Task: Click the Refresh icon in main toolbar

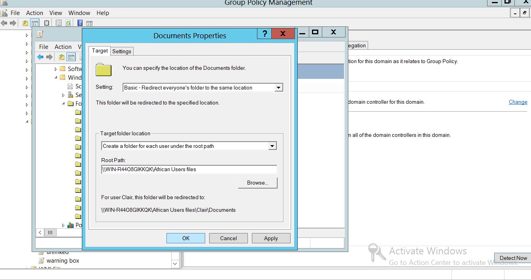Action: click(x=68, y=23)
